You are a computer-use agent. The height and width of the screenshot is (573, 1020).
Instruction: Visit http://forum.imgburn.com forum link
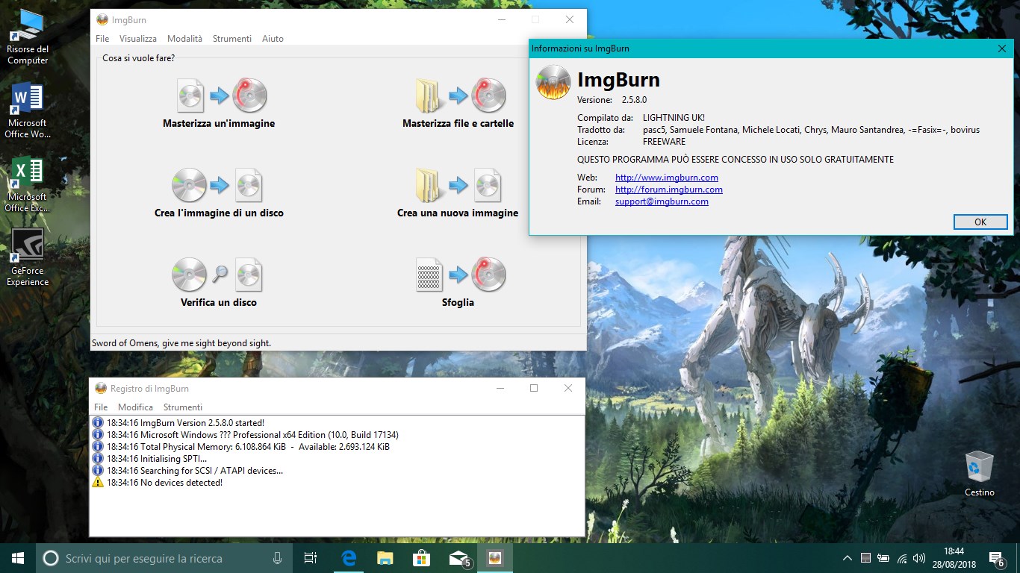pyautogui.click(x=669, y=190)
